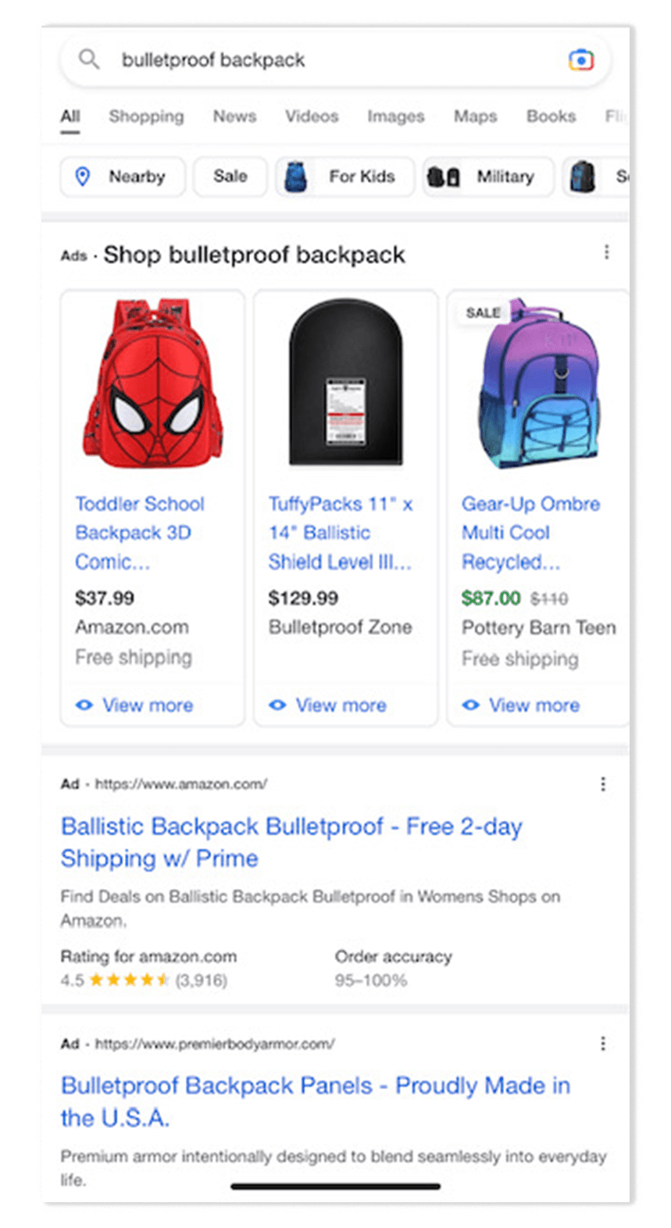
Task: Open the three-dot menu for shopping ads
Action: pos(605,252)
